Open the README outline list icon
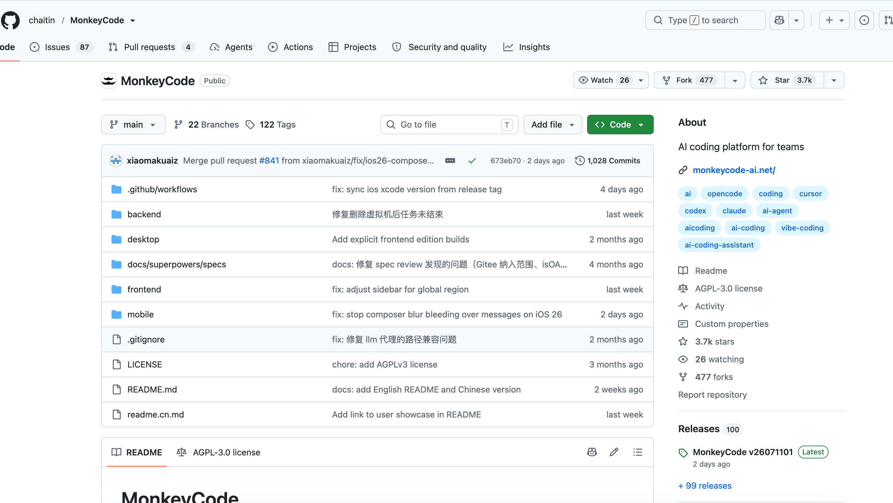The height and width of the screenshot is (503, 893). 638,452
